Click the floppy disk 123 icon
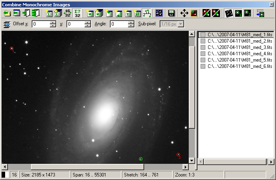This screenshot has height=180, width=276. [171, 13]
